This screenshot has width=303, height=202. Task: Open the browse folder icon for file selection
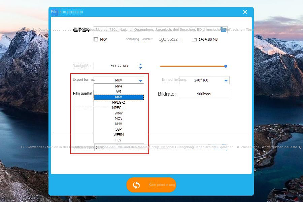tap(223, 30)
